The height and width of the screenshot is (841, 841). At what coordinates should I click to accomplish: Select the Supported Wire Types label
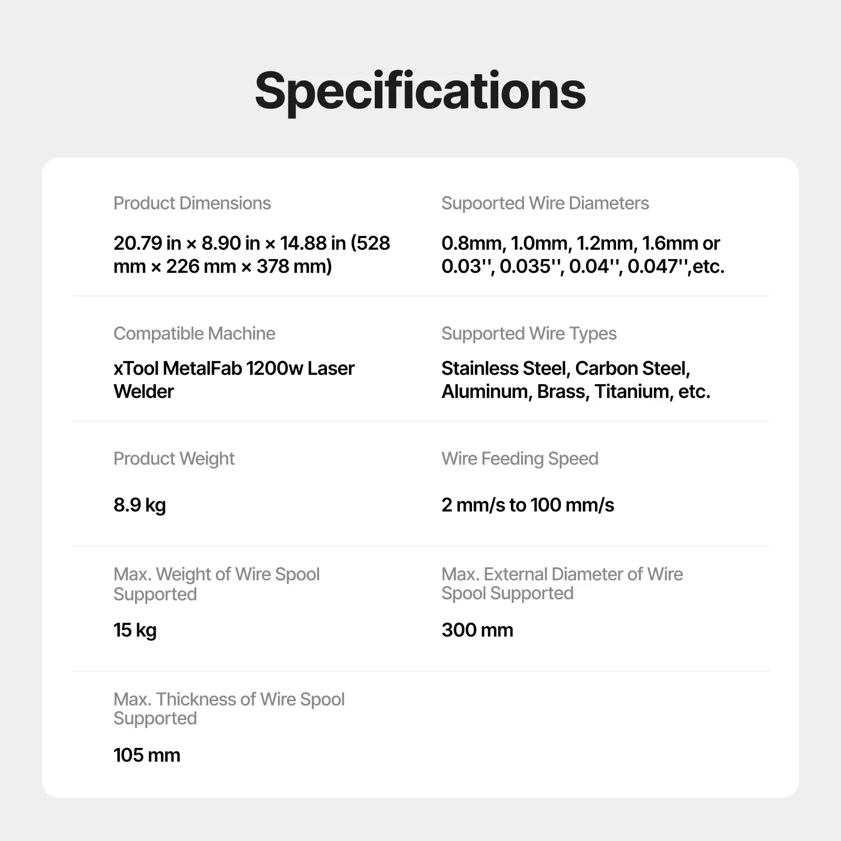tap(529, 334)
